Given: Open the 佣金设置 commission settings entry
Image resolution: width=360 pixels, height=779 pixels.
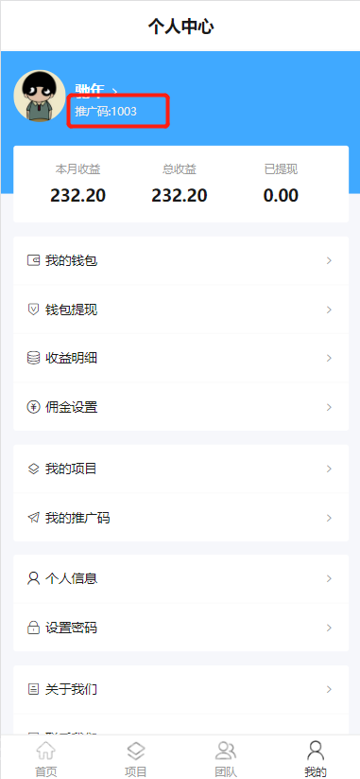Looking at the screenshot, I should pos(180,407).
